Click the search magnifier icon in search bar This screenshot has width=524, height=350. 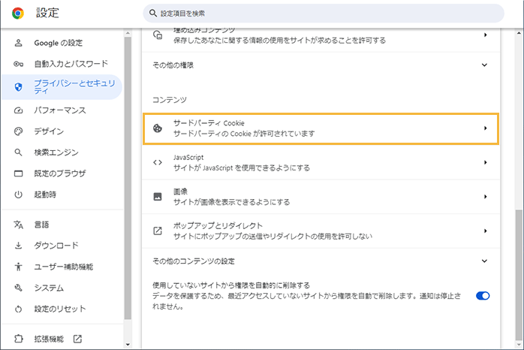point(153,14)
